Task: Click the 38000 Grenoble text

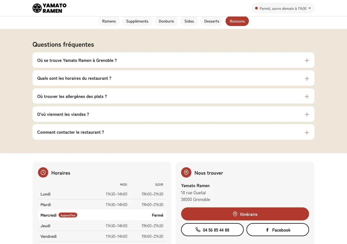Action: [x=196, y=200]
